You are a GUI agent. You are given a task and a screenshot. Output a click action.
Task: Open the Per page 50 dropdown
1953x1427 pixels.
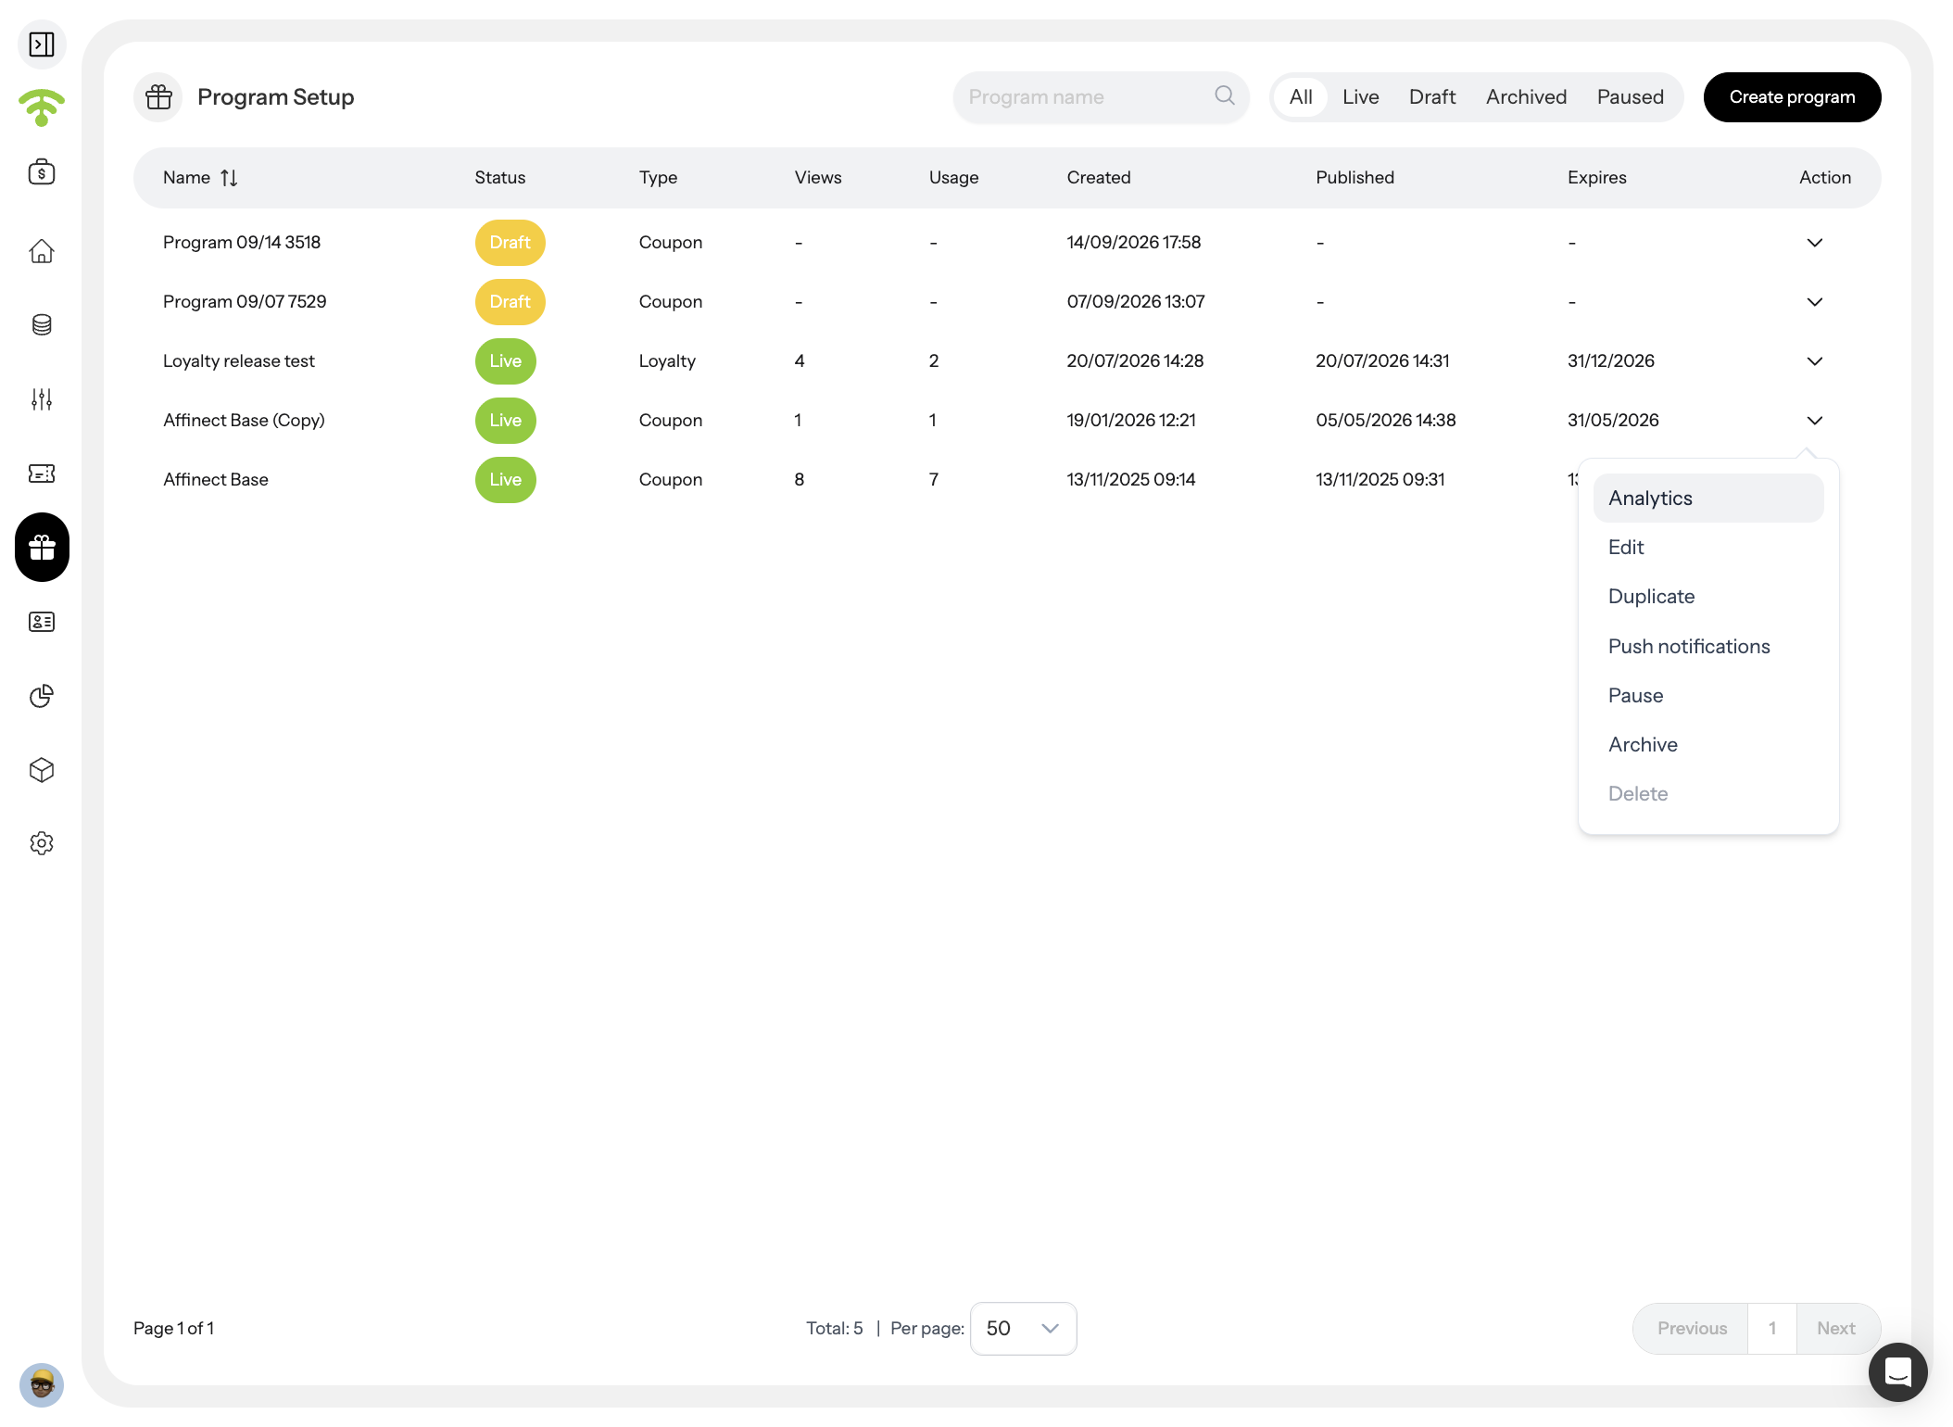(x=1023, y=1328)
